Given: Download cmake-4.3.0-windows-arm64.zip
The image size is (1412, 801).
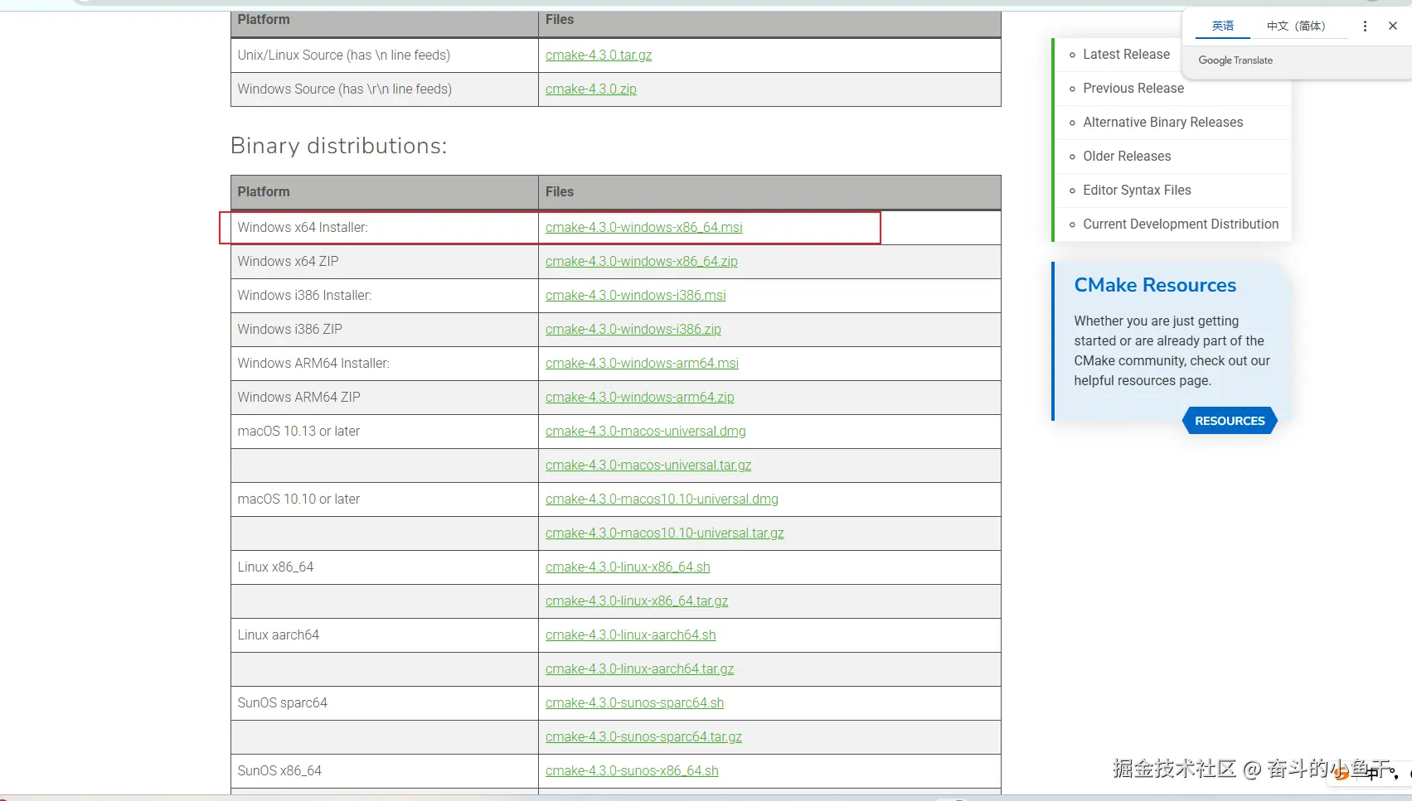Looking at the screenshot, I should 640,398.
